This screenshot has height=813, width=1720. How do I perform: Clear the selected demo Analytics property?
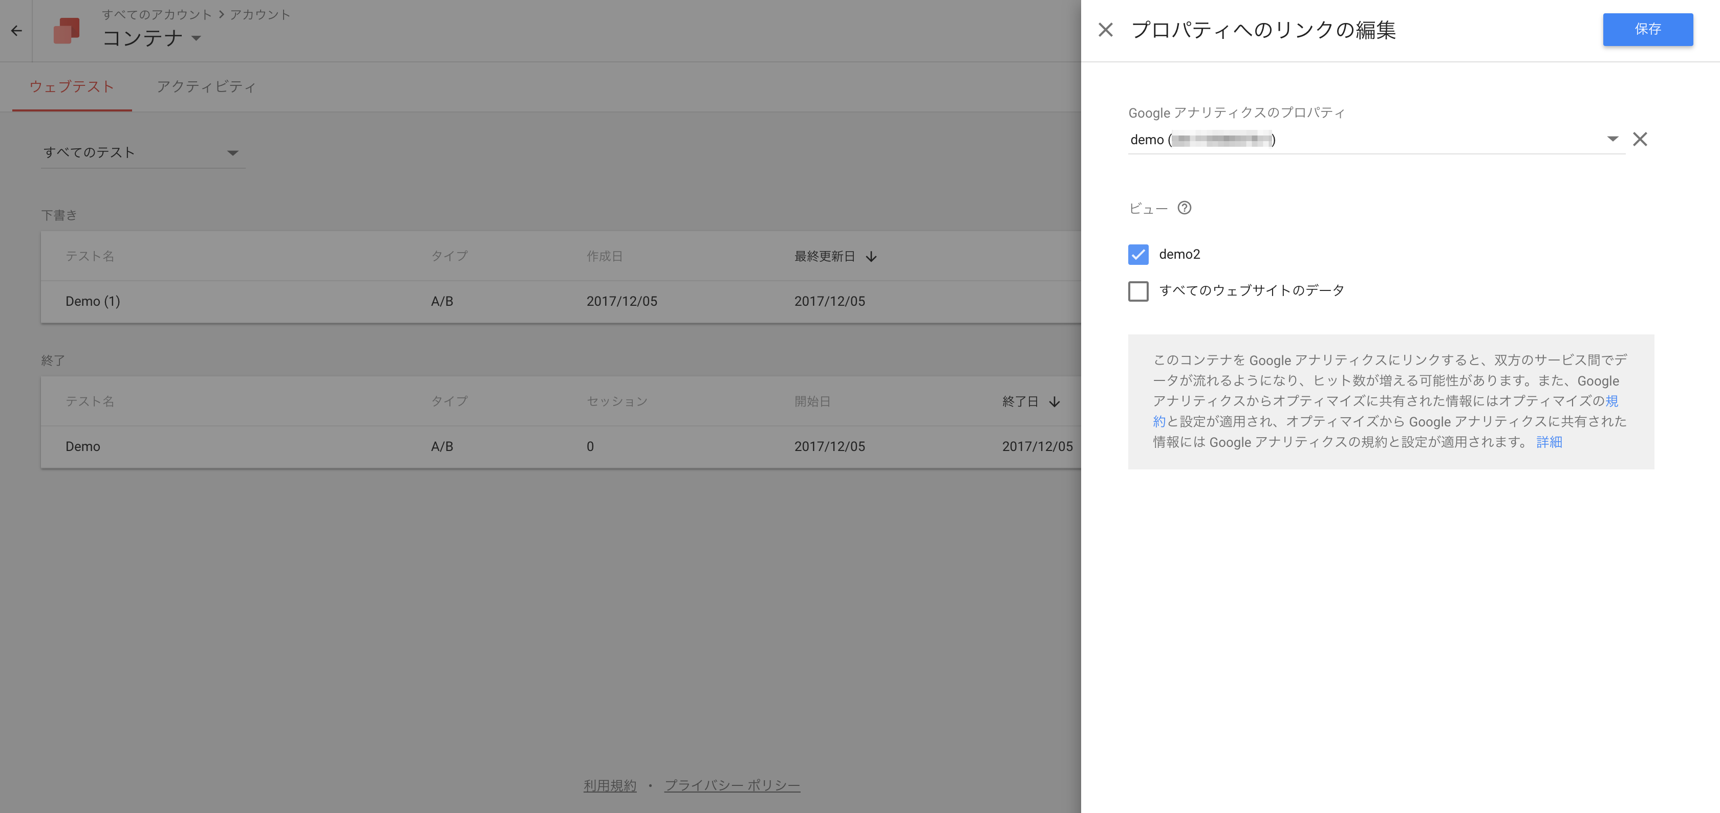[1639, 140]
